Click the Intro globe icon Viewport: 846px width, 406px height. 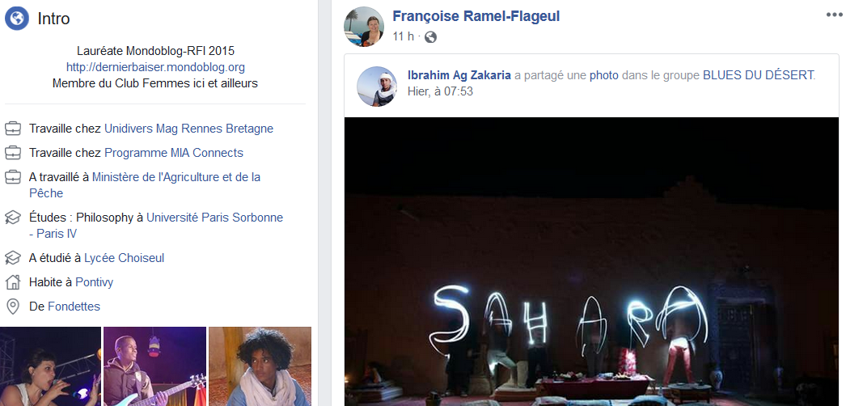coord(17,19)
